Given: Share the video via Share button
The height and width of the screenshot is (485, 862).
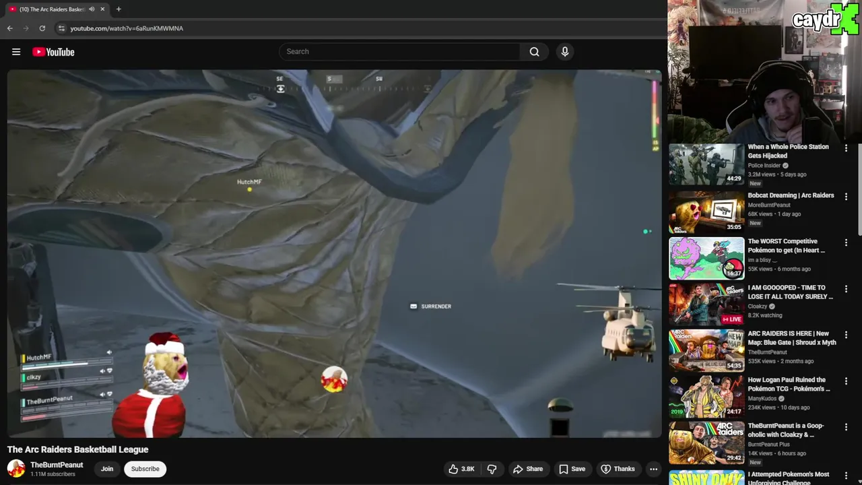Looking at the screenshot, I should (527, 469).
